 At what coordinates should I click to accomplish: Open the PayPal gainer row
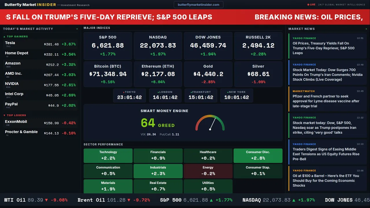[40, 105]
